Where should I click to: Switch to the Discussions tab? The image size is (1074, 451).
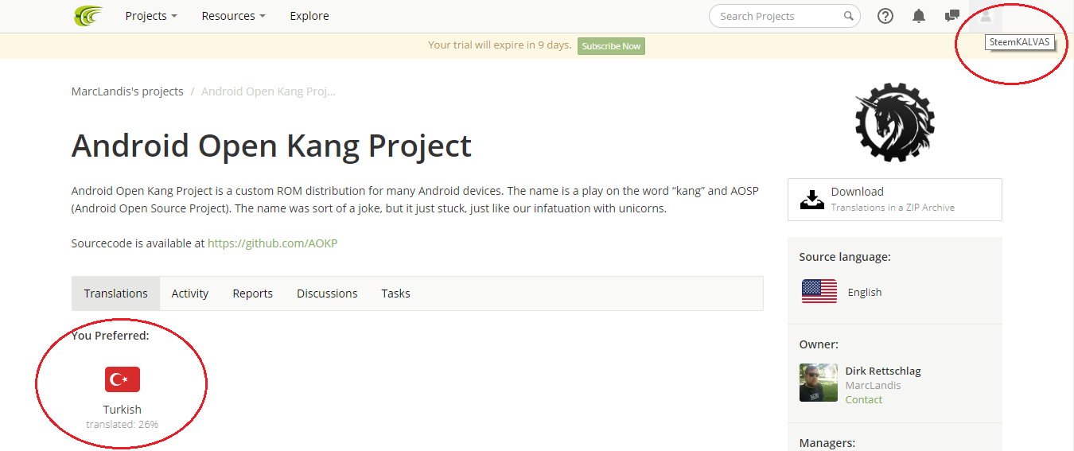[327, 294]
